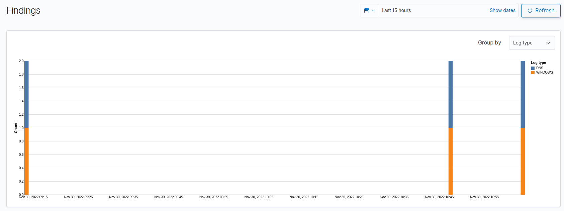Click the Nov 30, 2022 10:35 axis label
The height and width of the screenshot is (211, 564).
coord(394,197)
